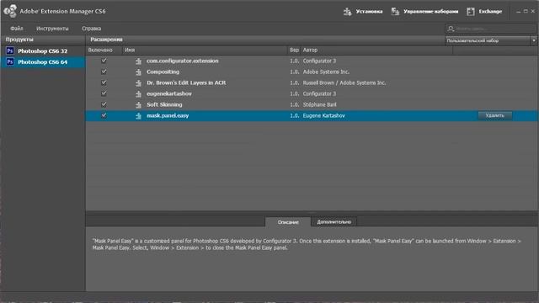Click author Russell Brown / Adobe Systems cell
Screen dimensions: 539x303
click(344, 82)
